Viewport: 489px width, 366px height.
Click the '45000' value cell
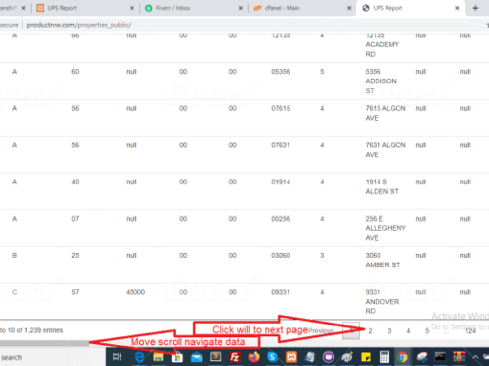[135, 292]
